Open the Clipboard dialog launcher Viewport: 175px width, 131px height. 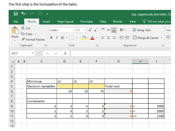coord(45,45)
